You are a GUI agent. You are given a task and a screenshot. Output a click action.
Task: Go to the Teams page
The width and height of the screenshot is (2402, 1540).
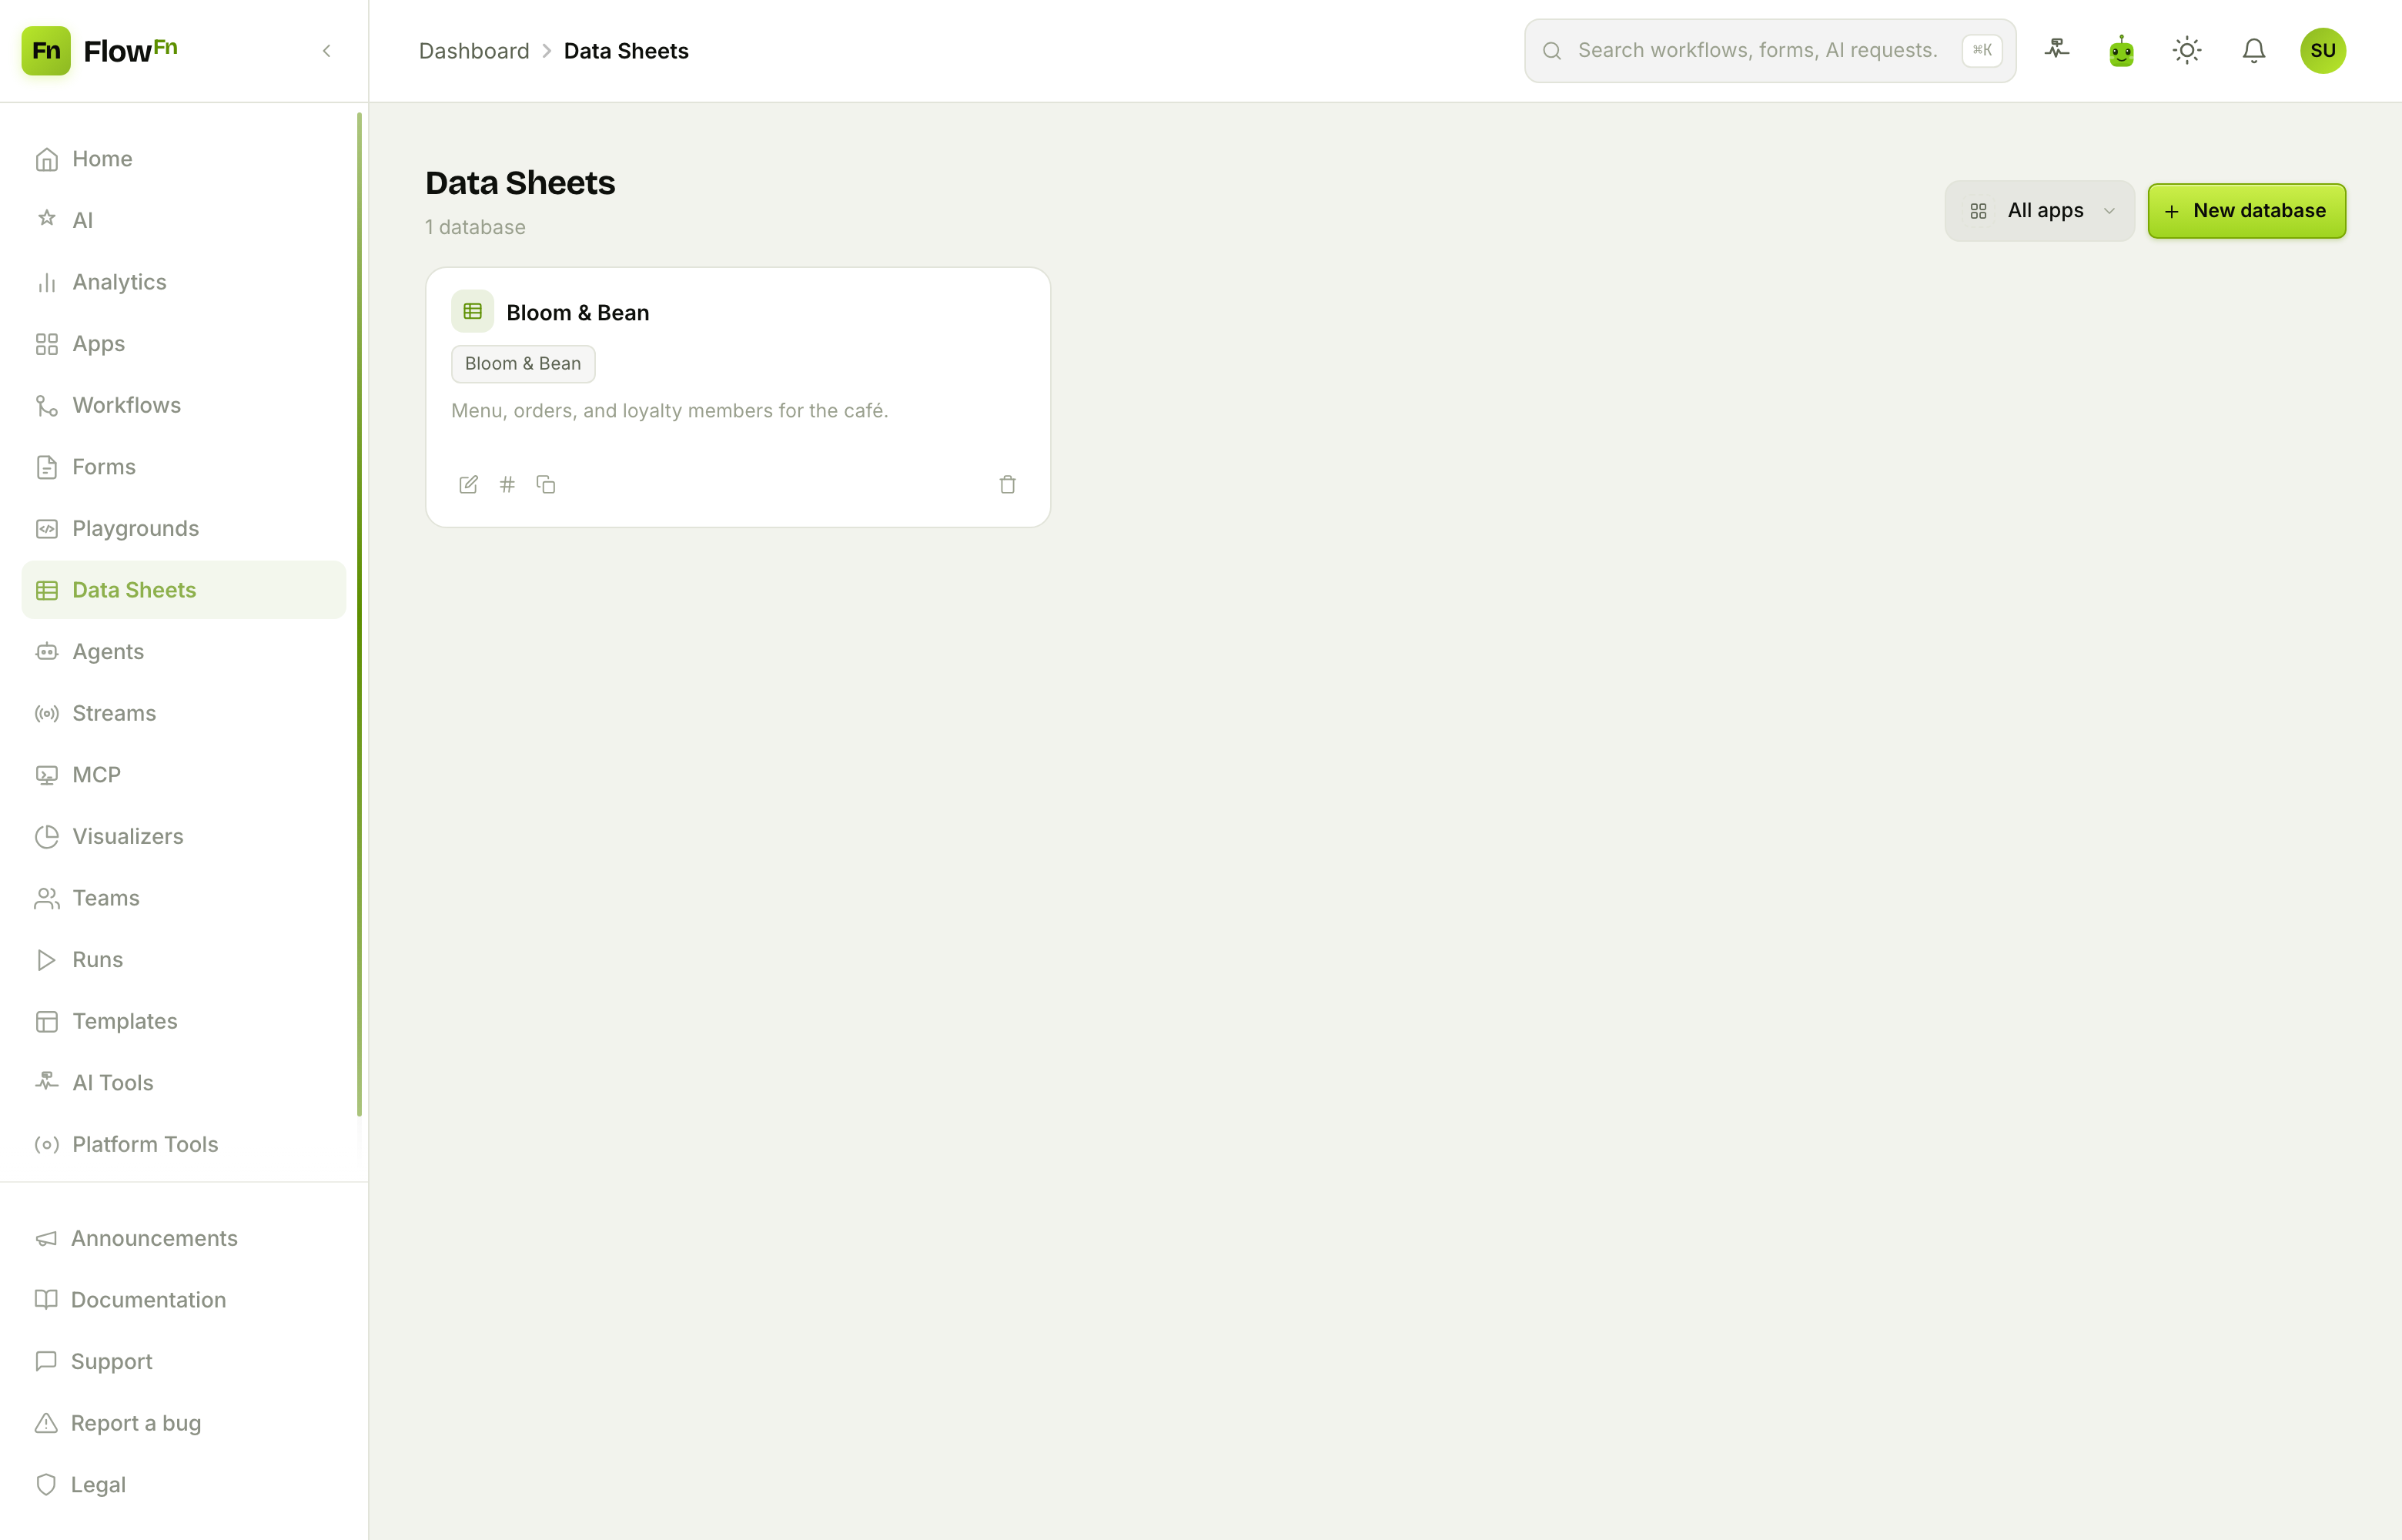click(184, 898)
